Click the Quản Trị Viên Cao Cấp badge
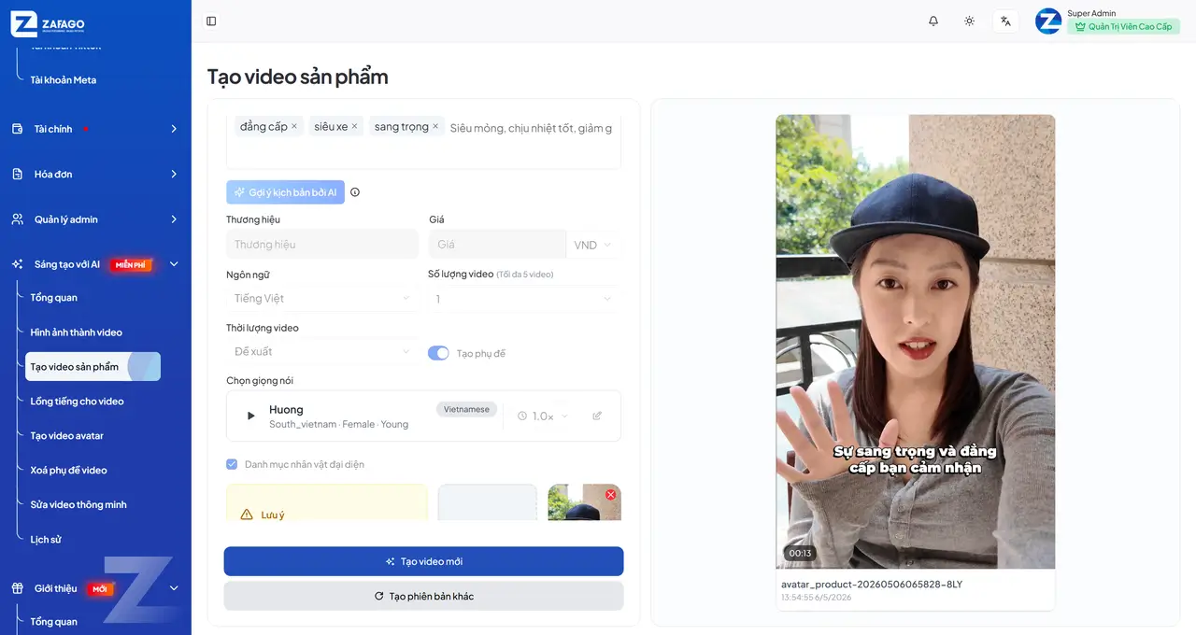Screen dimensions: 1196x635 click(1124, 26)
